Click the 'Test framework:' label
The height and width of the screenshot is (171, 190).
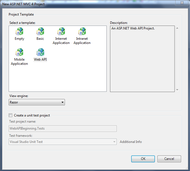tap(21, 136)
